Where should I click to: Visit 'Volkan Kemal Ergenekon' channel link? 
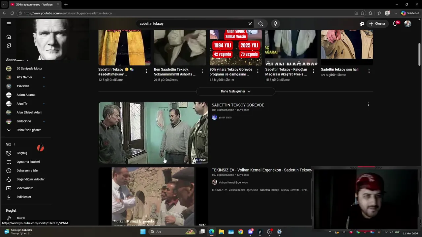tap(233, 182)
